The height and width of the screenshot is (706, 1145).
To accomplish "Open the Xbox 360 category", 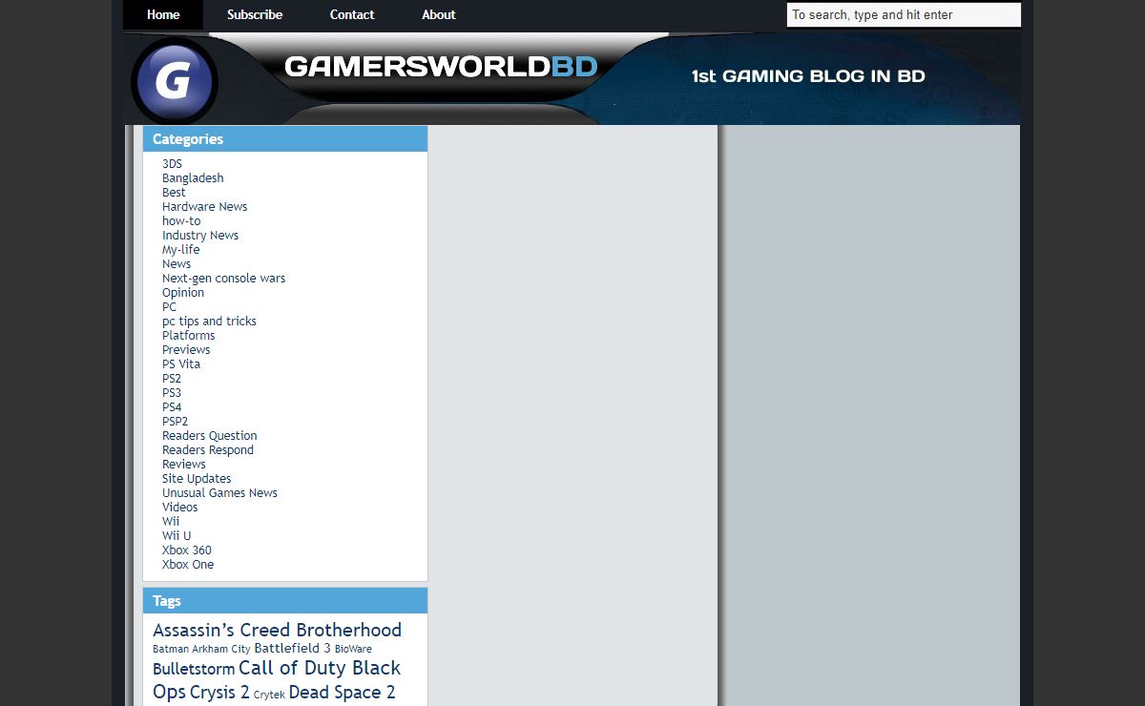I will click(x=187, y=550).
